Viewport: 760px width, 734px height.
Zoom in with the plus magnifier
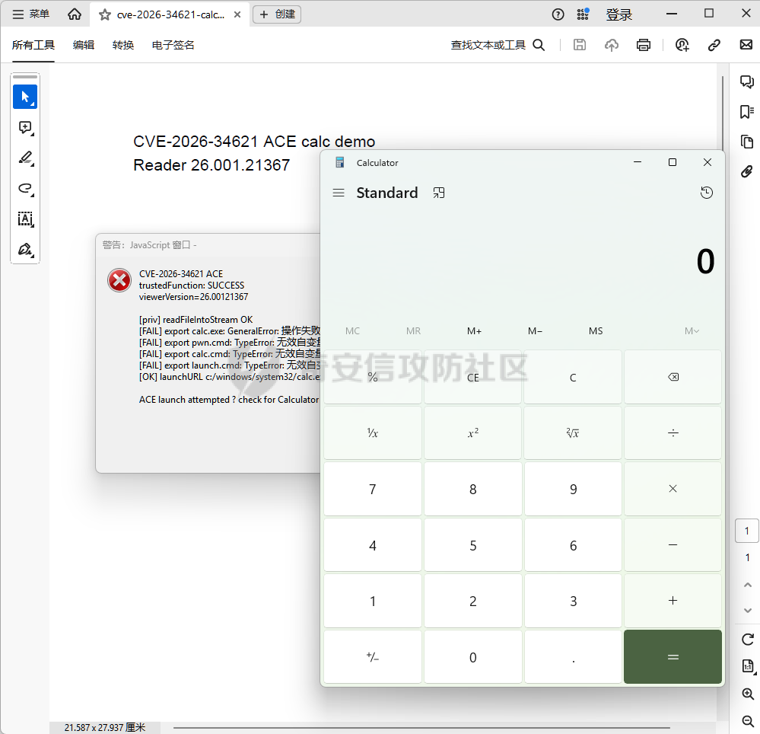pyautogui.click(x=748, y=694)
